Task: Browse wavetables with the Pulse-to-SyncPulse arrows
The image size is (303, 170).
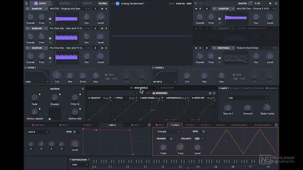Action: 275,48
